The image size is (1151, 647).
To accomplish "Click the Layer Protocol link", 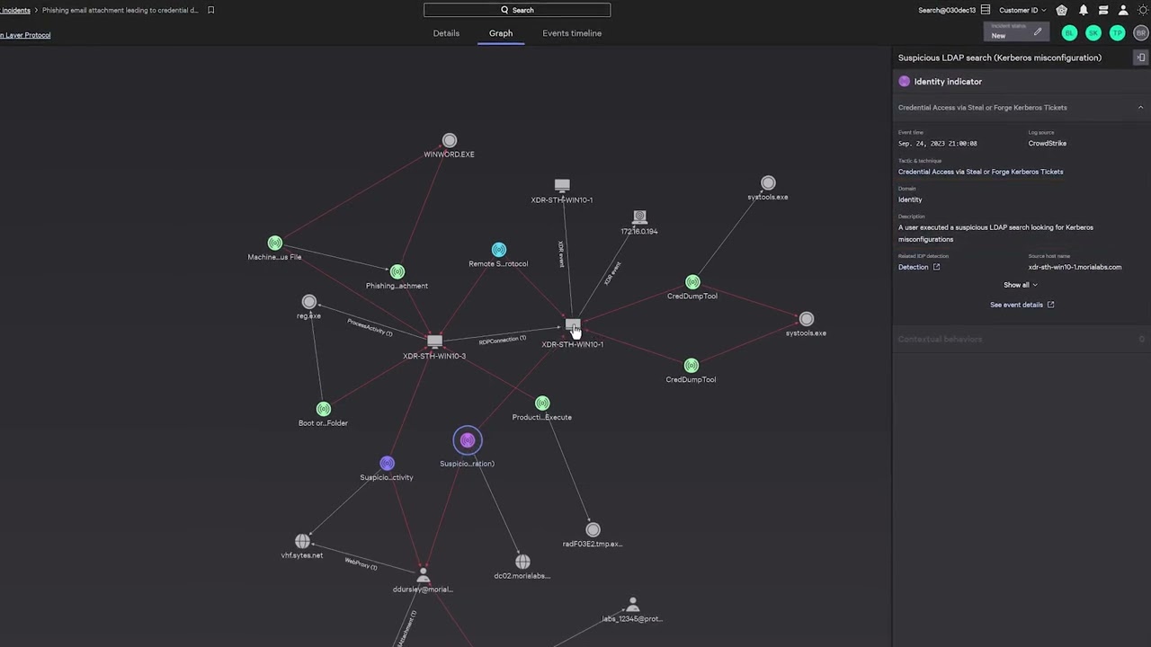I will pyautogui.click(x=25, y=35).
